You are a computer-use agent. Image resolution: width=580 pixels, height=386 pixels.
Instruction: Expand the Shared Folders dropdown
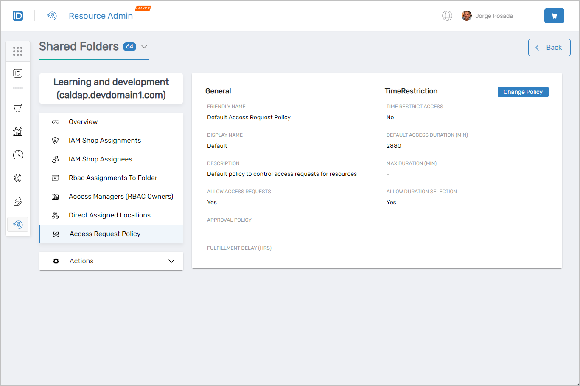click(x=144, y=47)
